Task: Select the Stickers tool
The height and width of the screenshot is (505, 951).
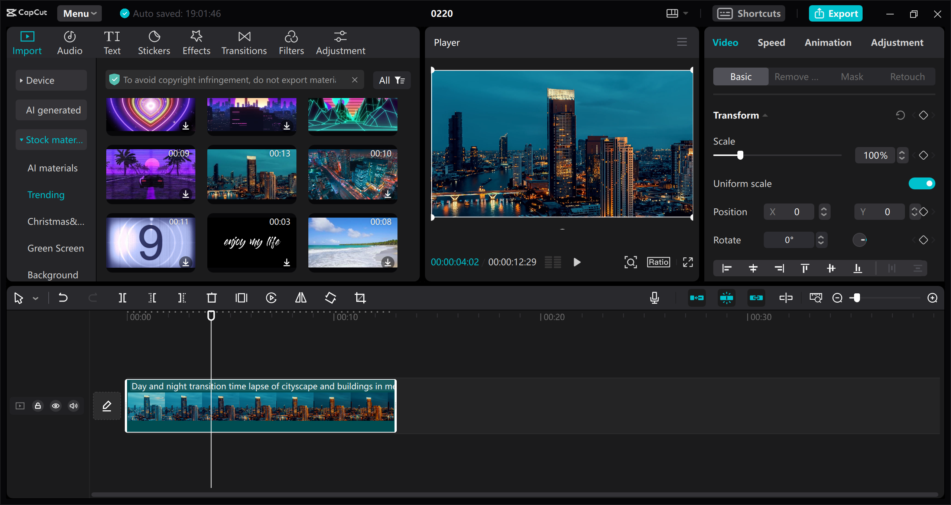Action: click(154, 42)
